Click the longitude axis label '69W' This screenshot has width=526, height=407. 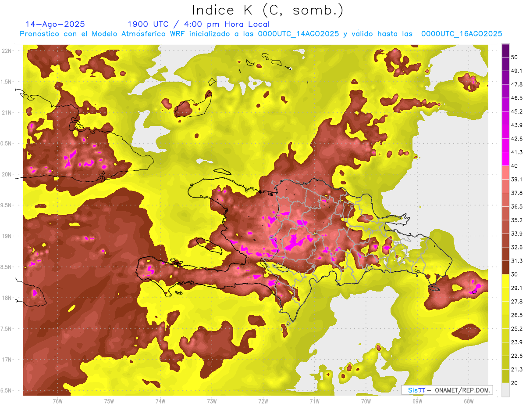(417, 401)
